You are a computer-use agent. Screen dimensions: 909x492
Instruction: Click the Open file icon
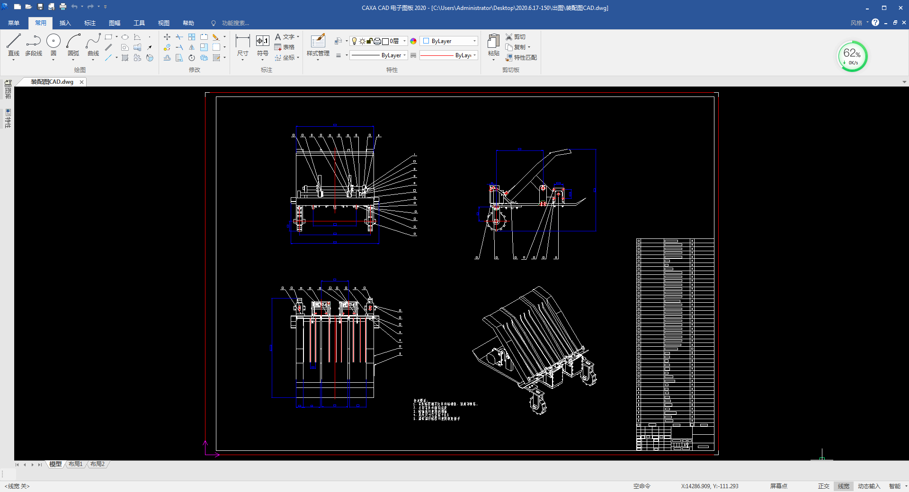click(28, 7)
